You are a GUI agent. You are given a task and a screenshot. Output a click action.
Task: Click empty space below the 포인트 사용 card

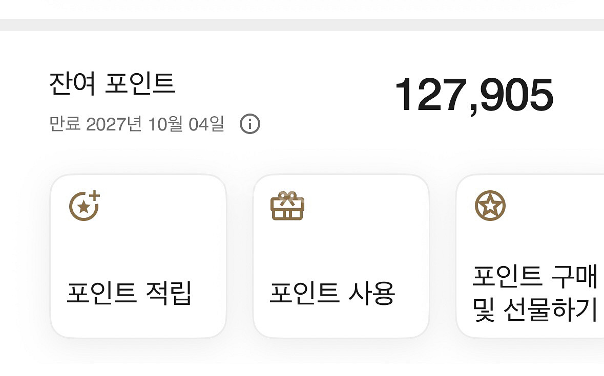click(x=341, y=358)
